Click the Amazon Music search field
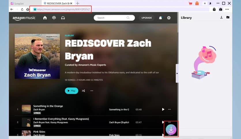 [x=111, y=18]
